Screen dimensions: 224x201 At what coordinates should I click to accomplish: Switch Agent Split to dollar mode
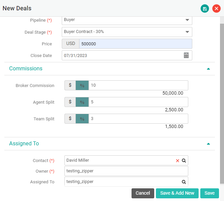[70, 102]
